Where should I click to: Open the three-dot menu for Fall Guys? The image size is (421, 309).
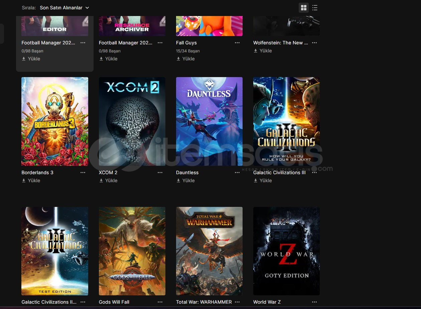click(237, 43)
